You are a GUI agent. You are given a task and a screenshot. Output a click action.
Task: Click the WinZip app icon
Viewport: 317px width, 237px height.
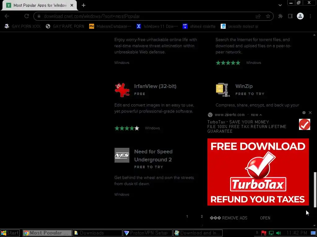click(x=223, y=90)
